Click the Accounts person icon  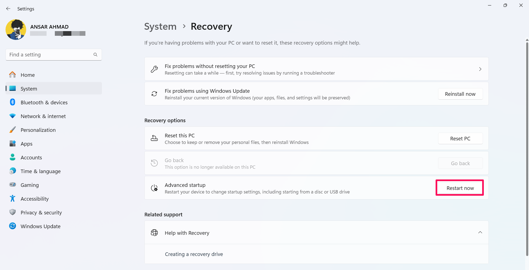tap(12, 157)
